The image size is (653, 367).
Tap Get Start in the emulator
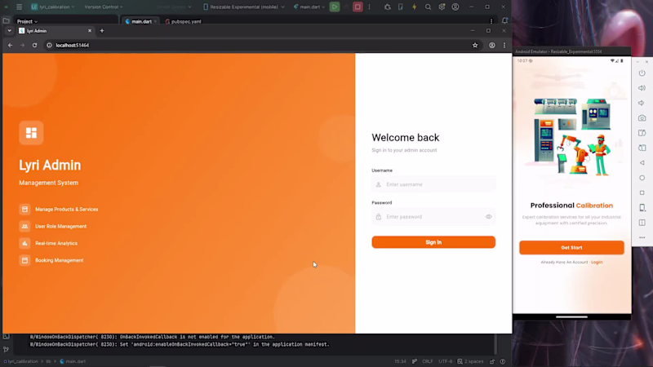pyautogui.click(x=571, y=248)
